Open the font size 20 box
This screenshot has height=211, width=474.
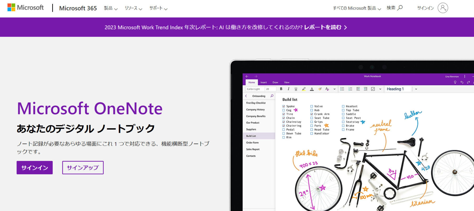[x=270, y=89]
